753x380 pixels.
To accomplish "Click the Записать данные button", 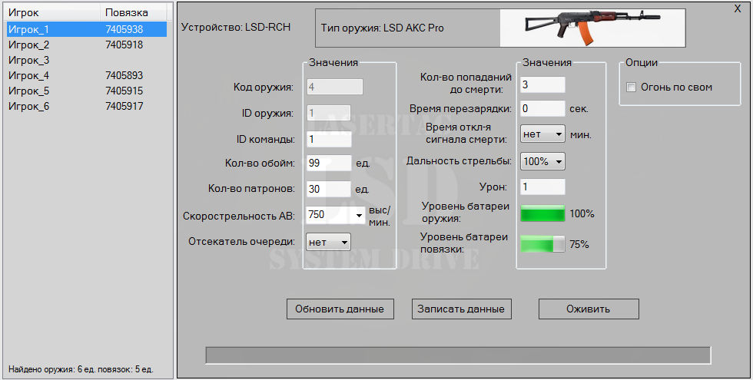I will pos(462,309).
